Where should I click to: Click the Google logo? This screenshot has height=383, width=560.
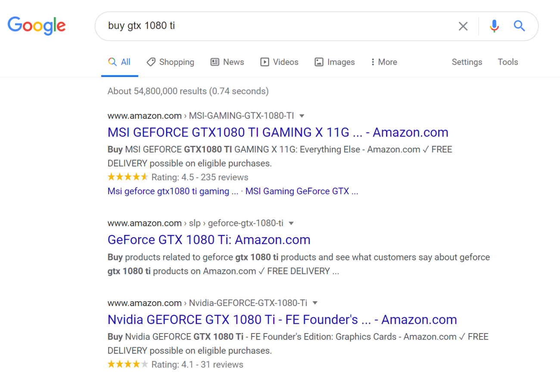(37, 26)
